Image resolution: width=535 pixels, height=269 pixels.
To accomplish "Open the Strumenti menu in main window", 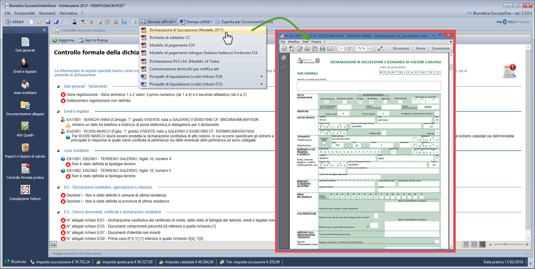I will pyautogui.click(x=47, y=13).
